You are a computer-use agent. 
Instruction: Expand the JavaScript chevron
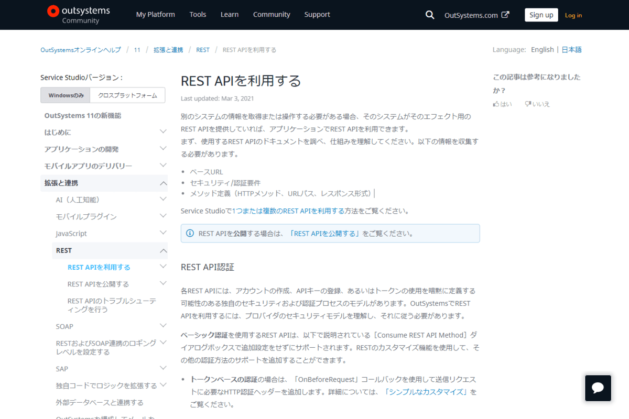pos(163,234)
